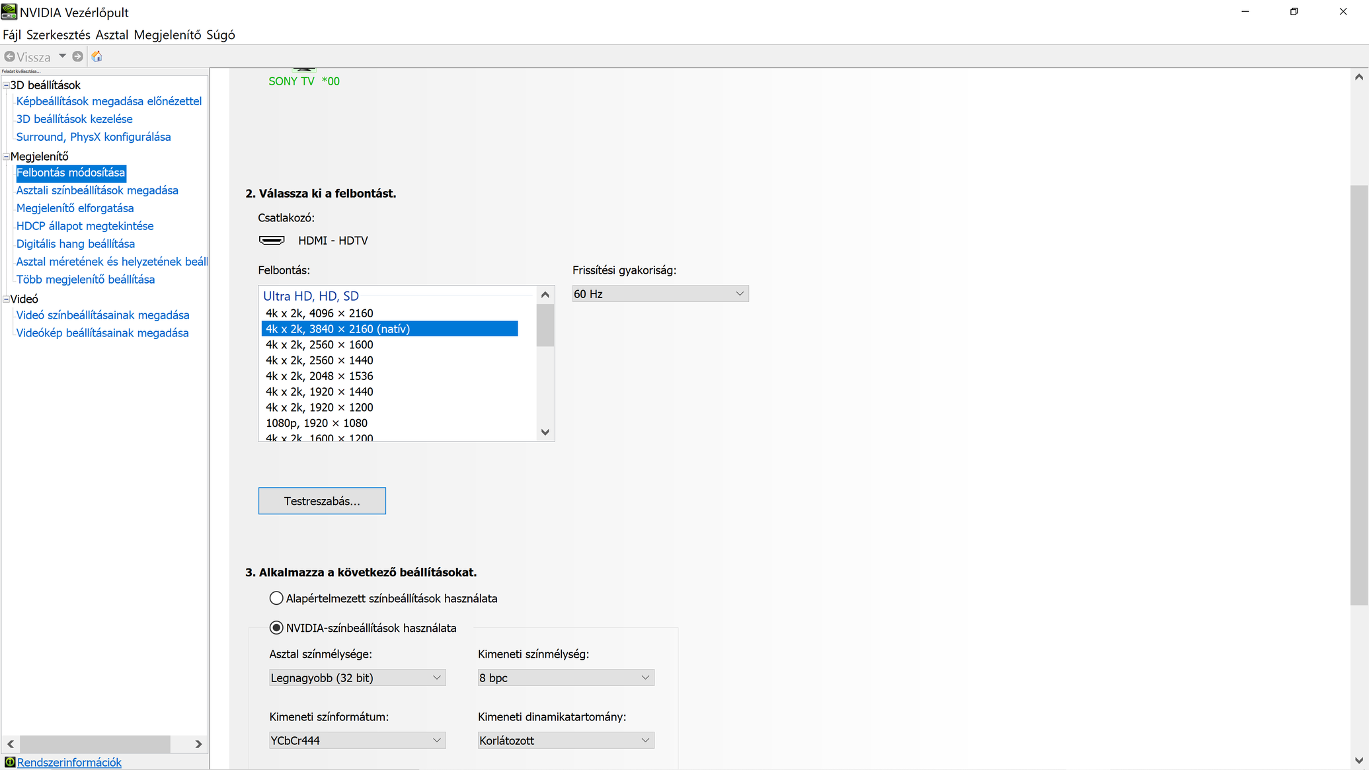
Task: Open HDCP állapot megtekintése page
Action: (85, 226)
